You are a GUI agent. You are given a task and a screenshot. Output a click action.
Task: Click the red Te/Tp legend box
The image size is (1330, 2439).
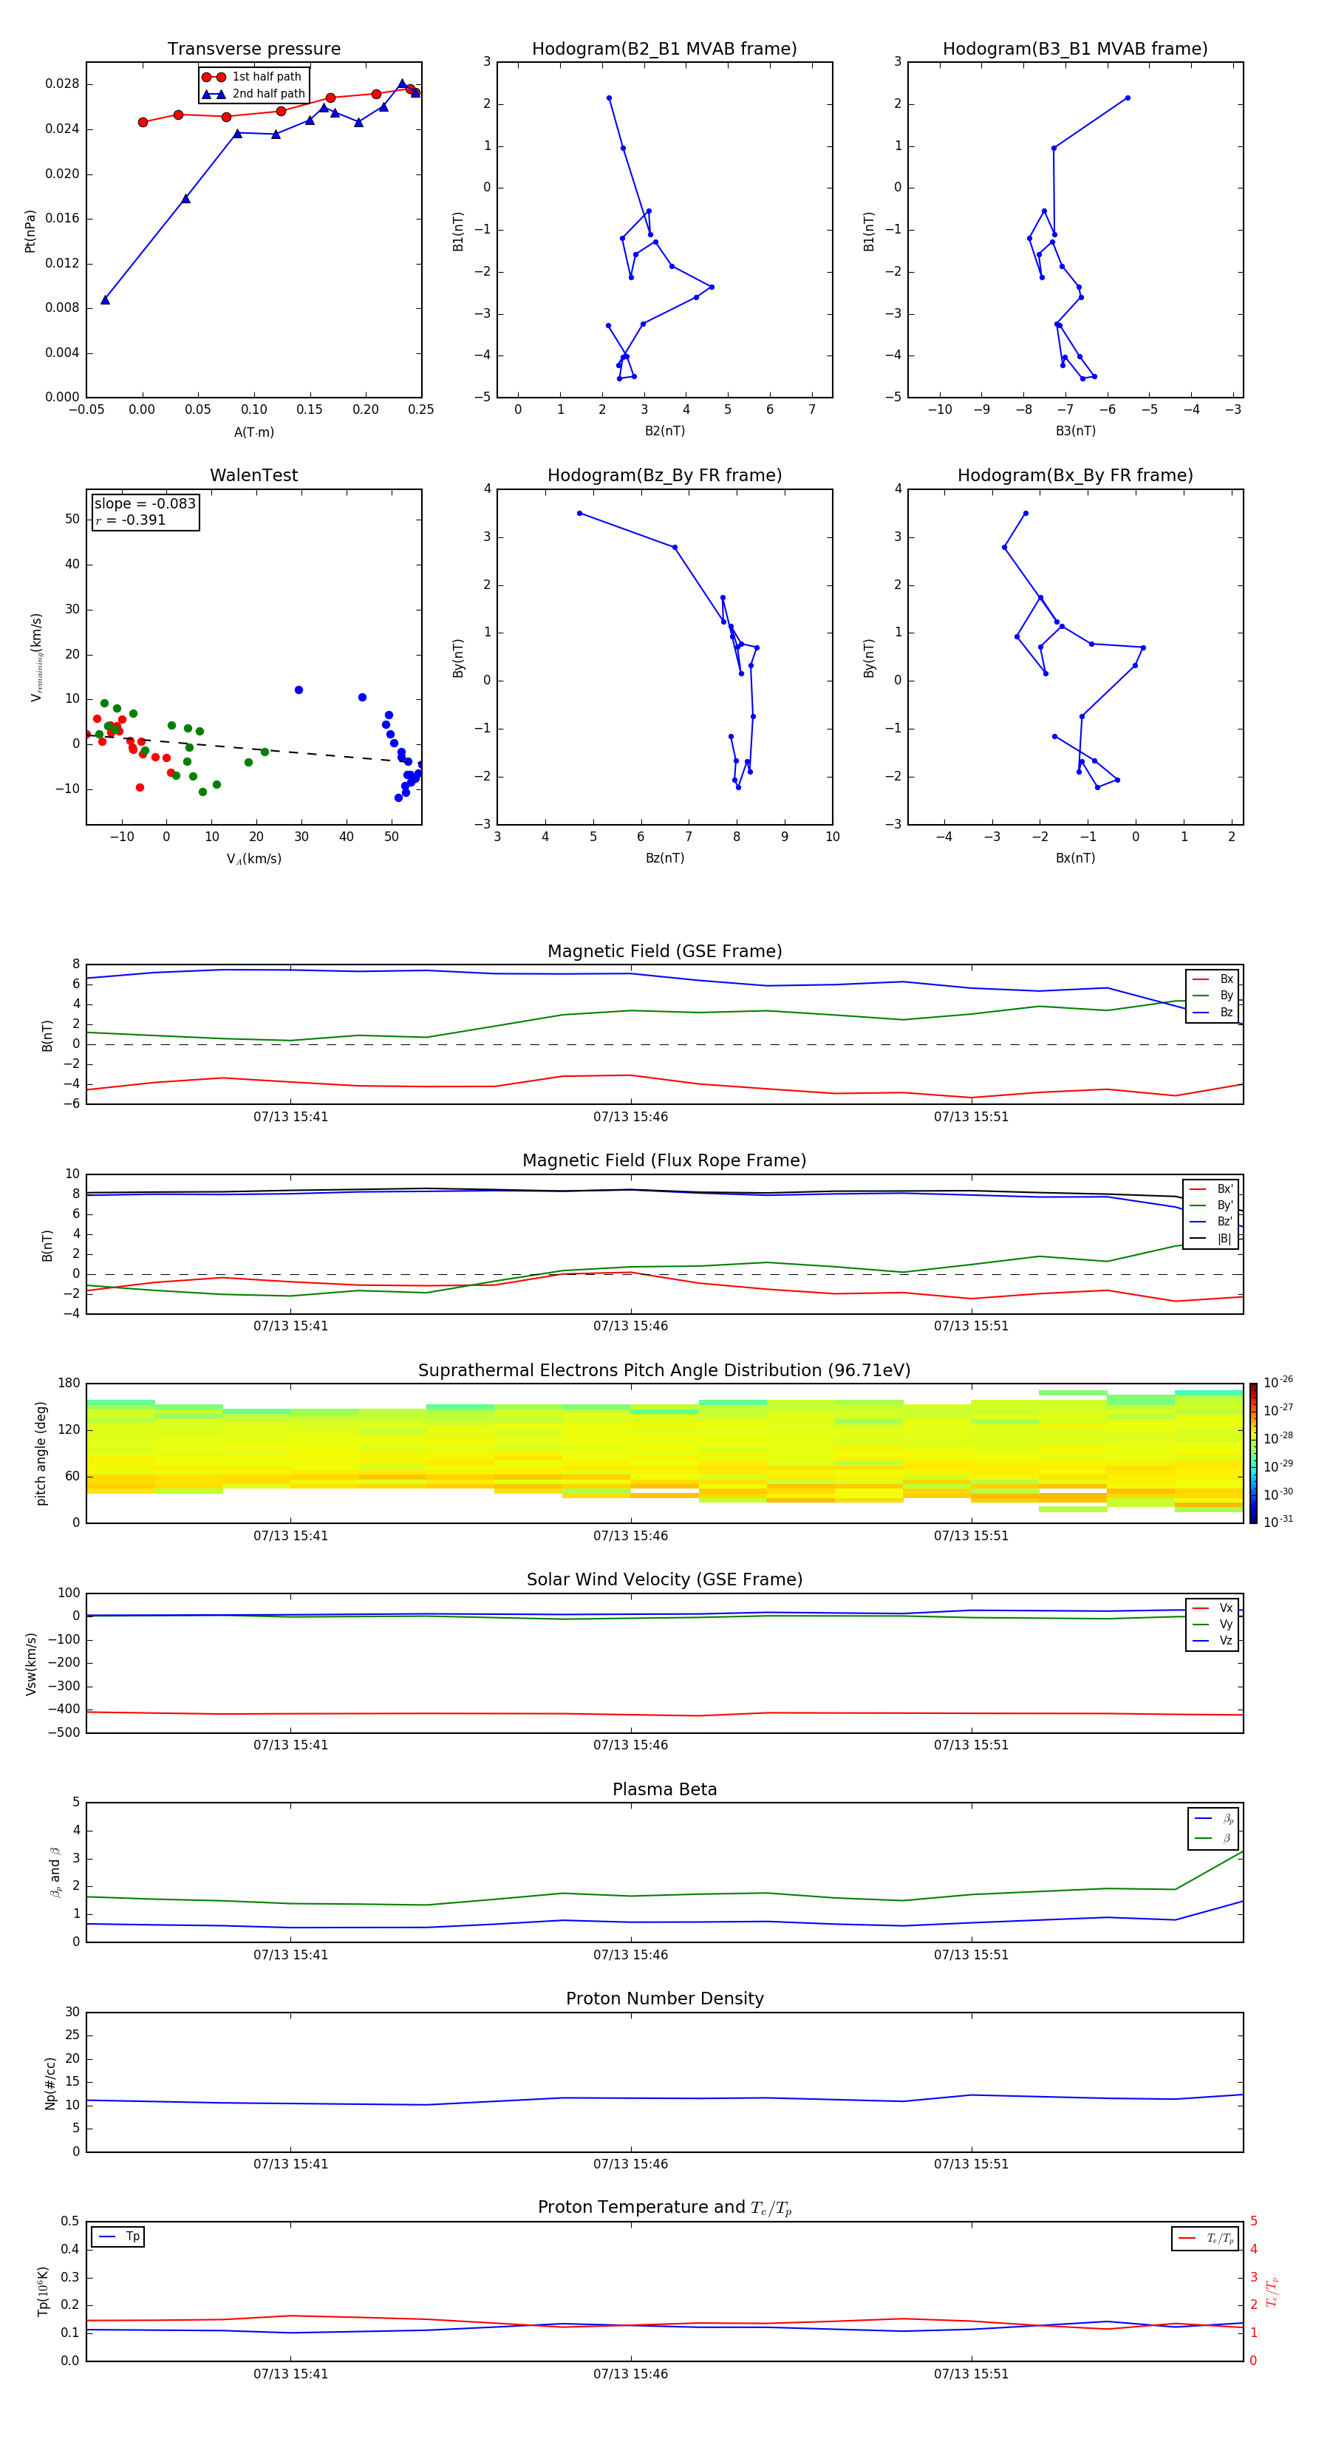[1205, 2238]
